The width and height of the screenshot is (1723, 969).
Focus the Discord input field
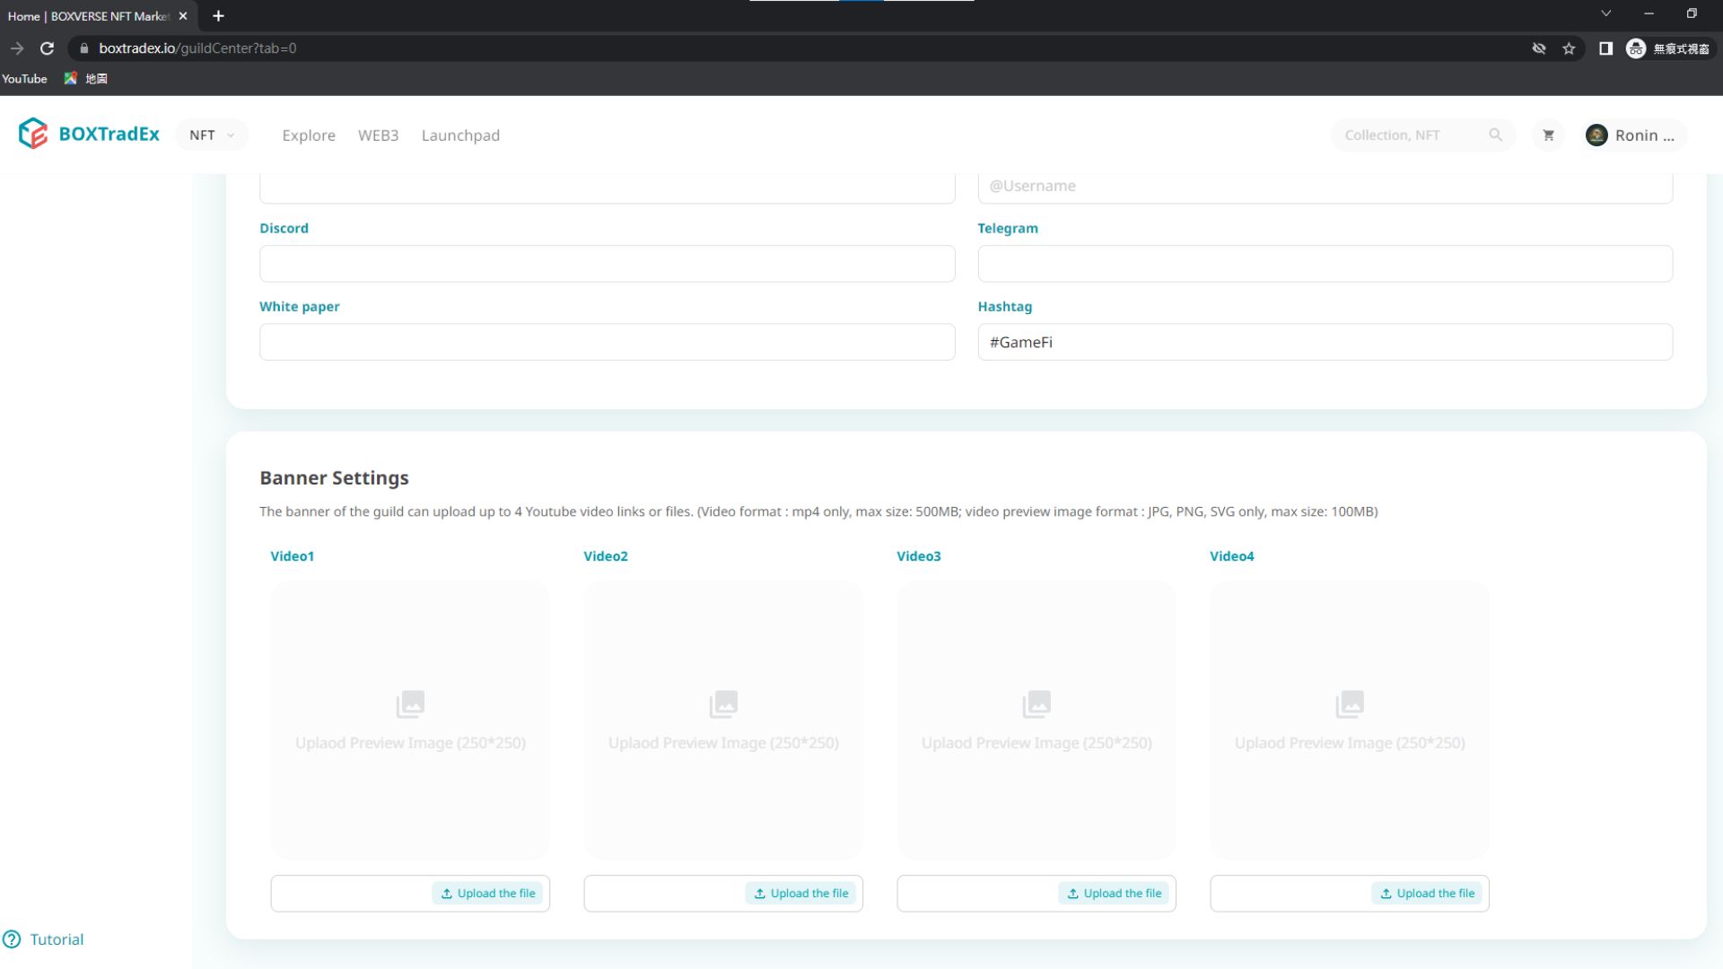[x=607, y=264]
